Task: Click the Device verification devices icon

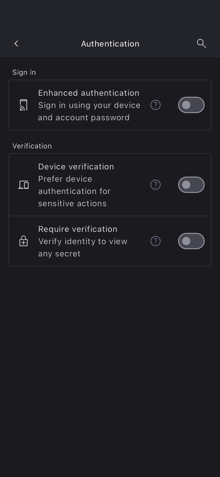Action: coord(24,185)
